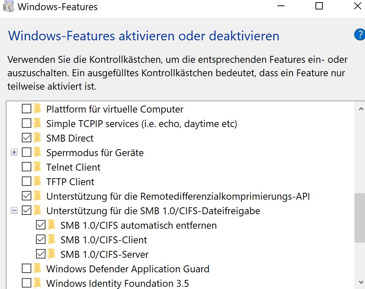Select Sperrmodus für Geräte text
This screenshot has height=289, width=365.
point(95,153)
